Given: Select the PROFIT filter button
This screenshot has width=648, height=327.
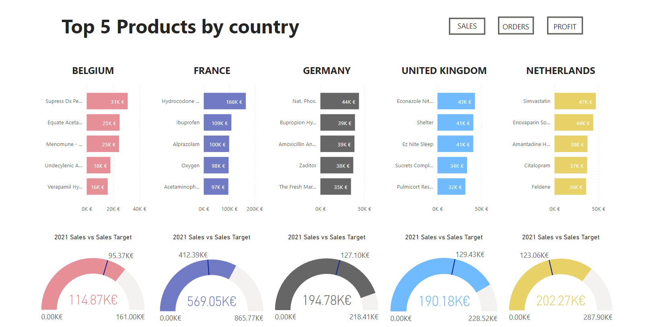Looking at the screenshot, I should [564, 25].
